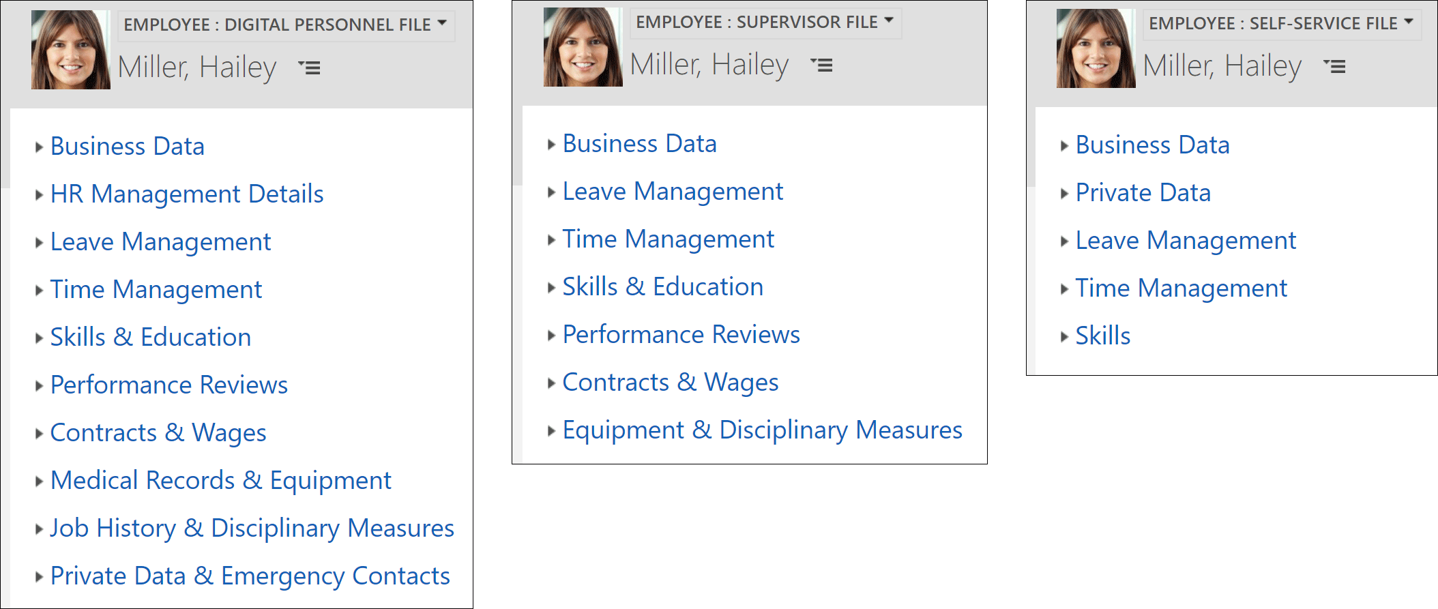Open the Self-Service File dropdown
Viewport: 1438px width, 609px height.
[1282, 24]
